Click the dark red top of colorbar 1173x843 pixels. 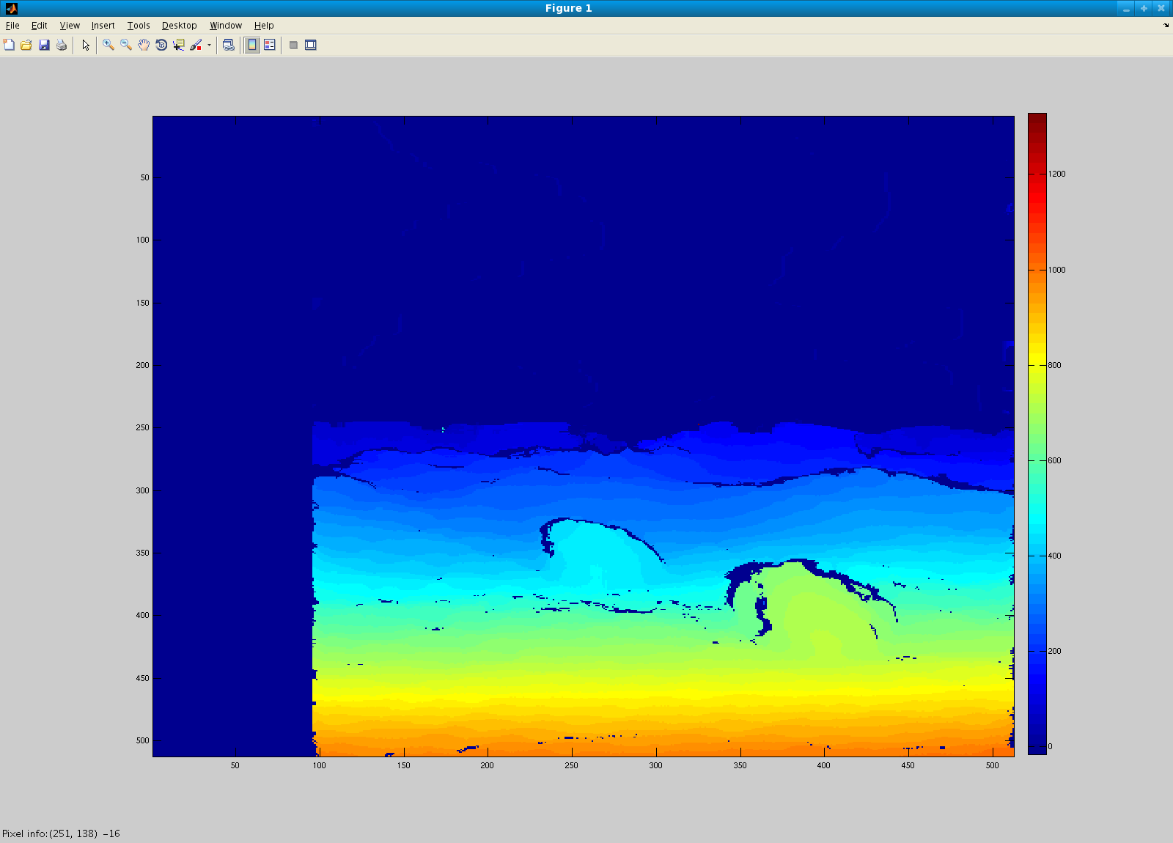[x=1037, y=119]
